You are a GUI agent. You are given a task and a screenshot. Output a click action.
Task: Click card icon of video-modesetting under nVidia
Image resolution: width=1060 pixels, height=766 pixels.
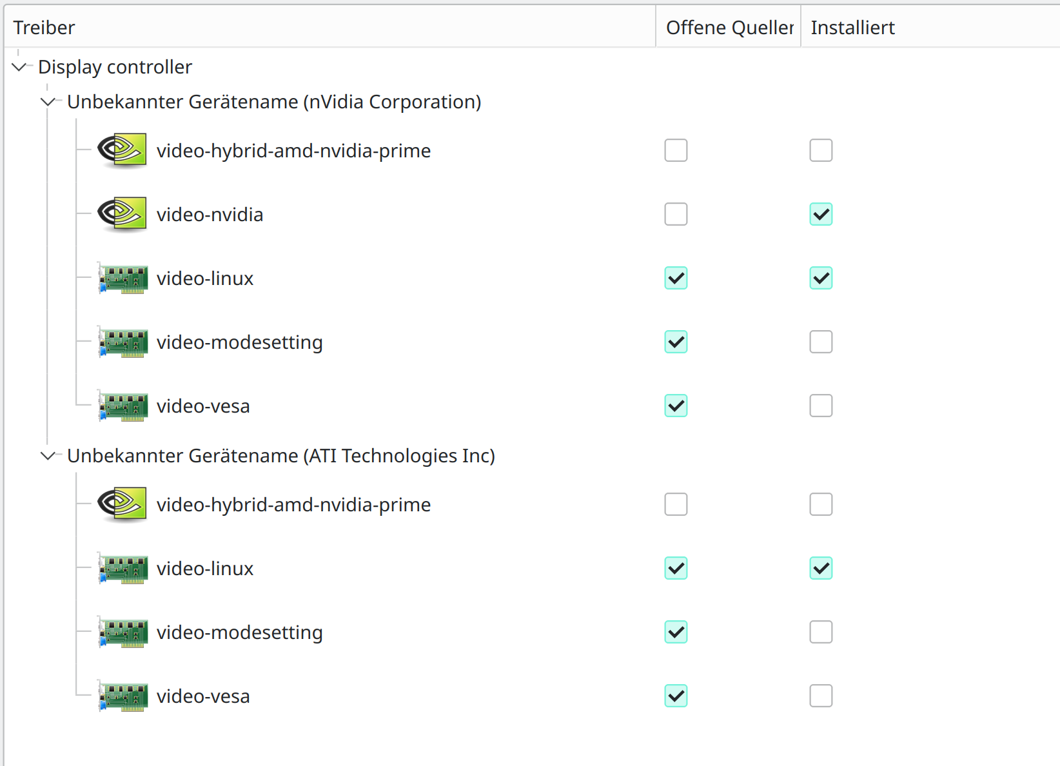pos(123,342)
